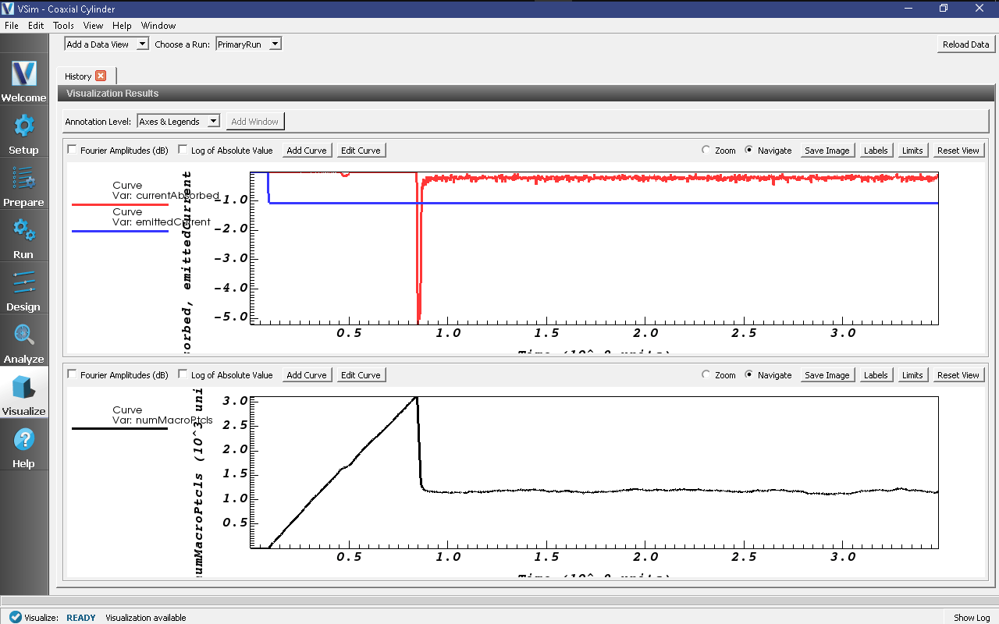Open the Prepare stage
Image resolution: width=999 pixels, height=624 pixels.
coord(23,187)
